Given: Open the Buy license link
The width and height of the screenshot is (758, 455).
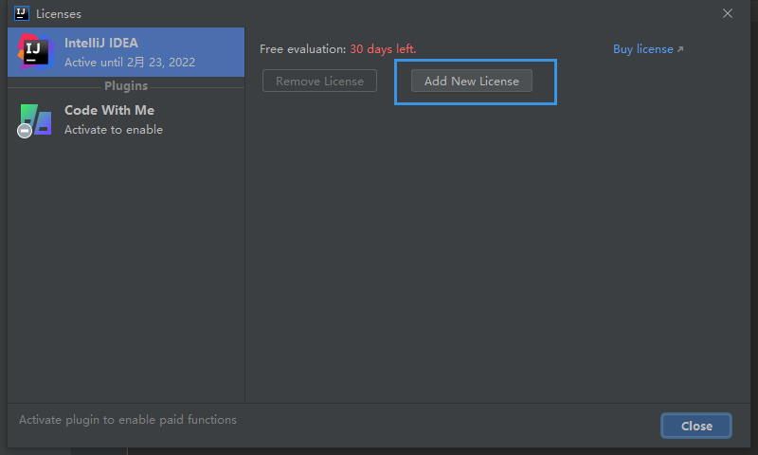Looking at the screenshot, I should (x=642, y=49).
